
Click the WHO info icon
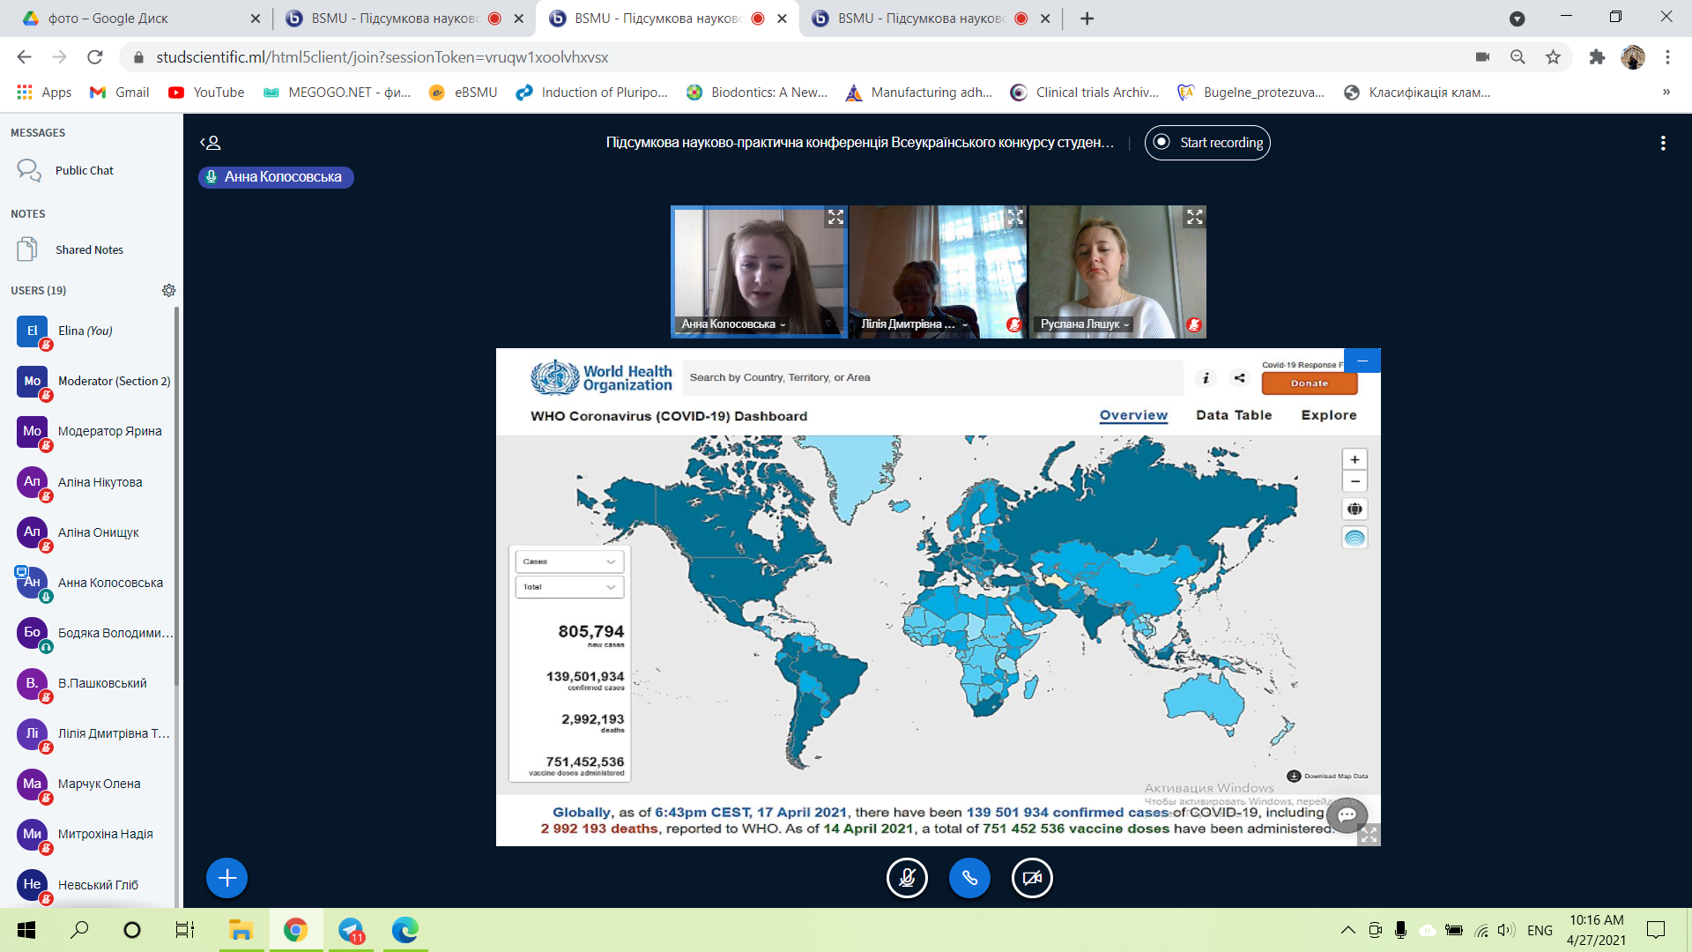tap(1206, 377)
